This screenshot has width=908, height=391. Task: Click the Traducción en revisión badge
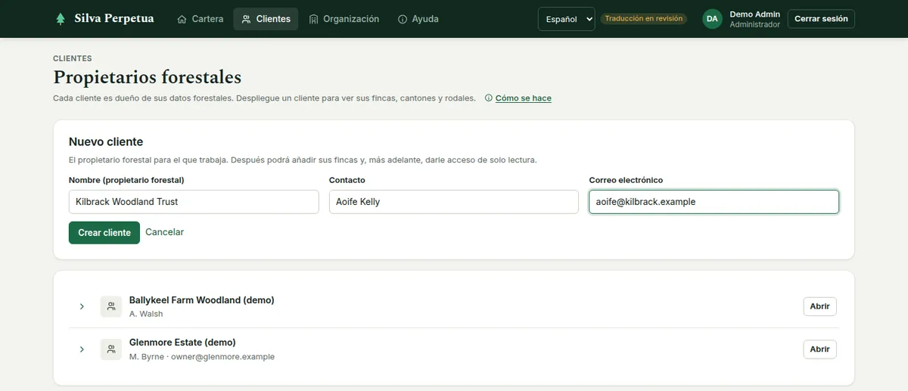click(x=644, y=19)
